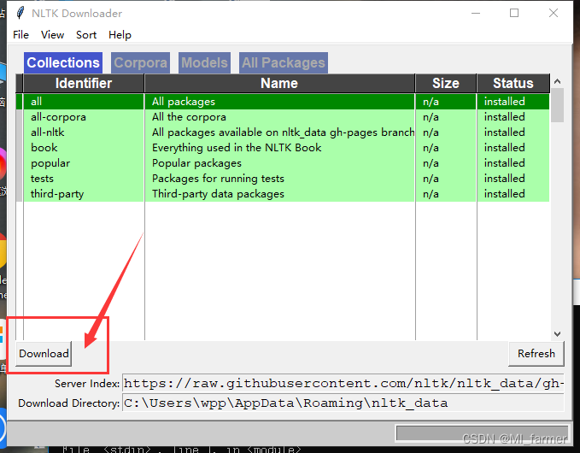The image size is (580, 453).
Task: Click 'All the corpora' name cell
Action: (279, 117)
